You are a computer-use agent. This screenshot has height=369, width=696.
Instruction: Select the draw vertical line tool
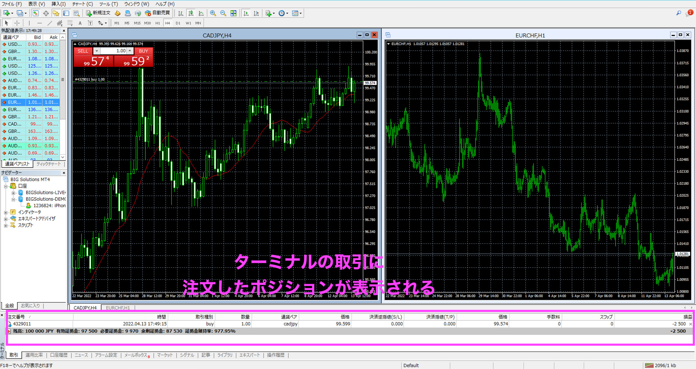coord(29,23)
